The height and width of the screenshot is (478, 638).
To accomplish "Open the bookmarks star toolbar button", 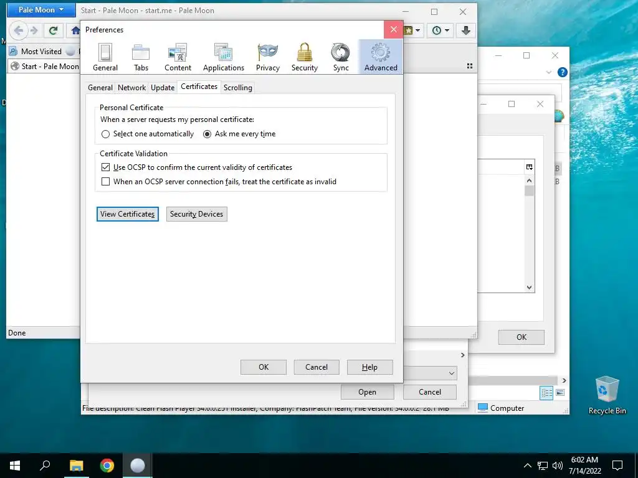I will tap(409, 30).
